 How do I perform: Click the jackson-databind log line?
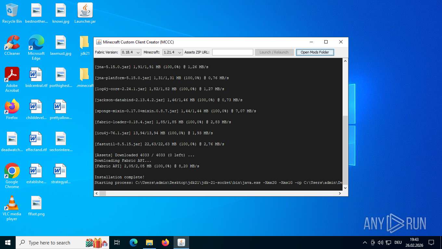(x=168, y=100)
